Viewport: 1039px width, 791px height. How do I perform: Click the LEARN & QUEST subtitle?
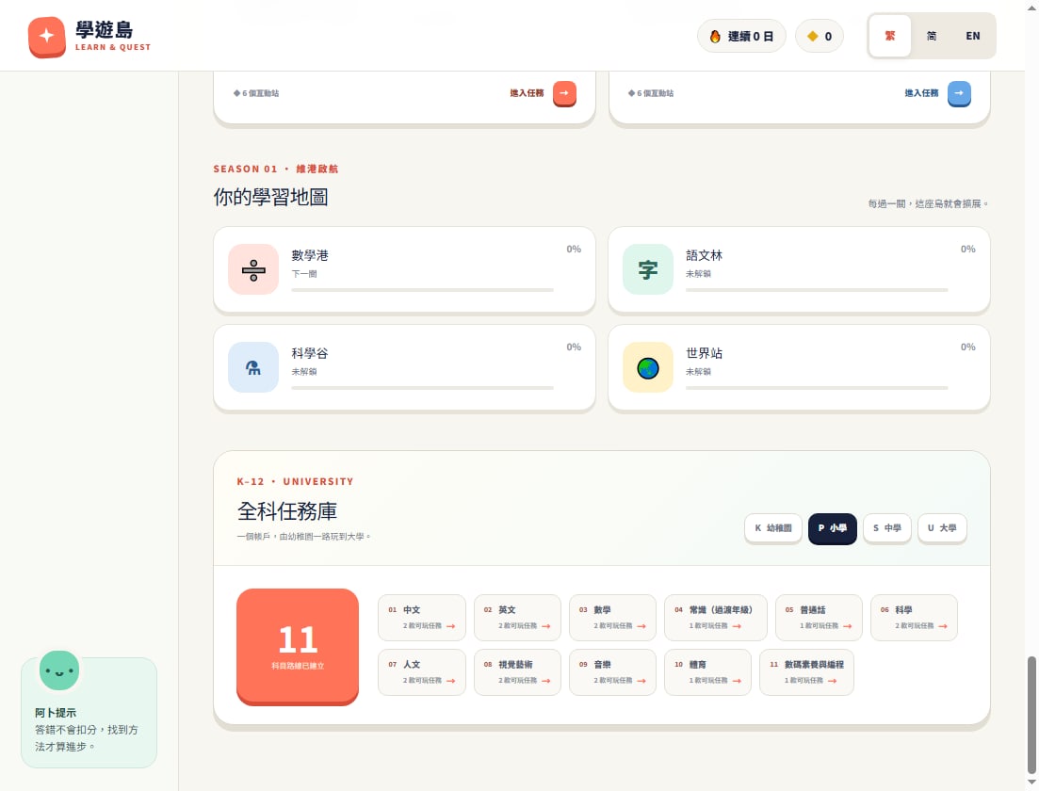(x=113, y=47)
